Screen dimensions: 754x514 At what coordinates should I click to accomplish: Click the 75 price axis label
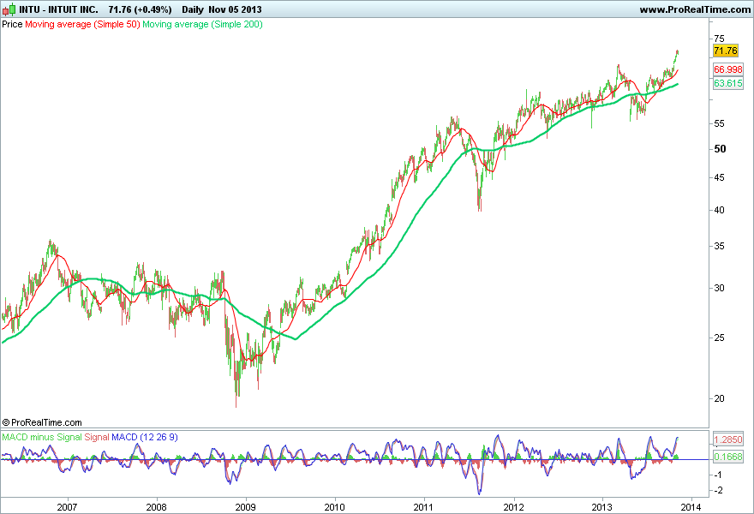tap(719, 39)
